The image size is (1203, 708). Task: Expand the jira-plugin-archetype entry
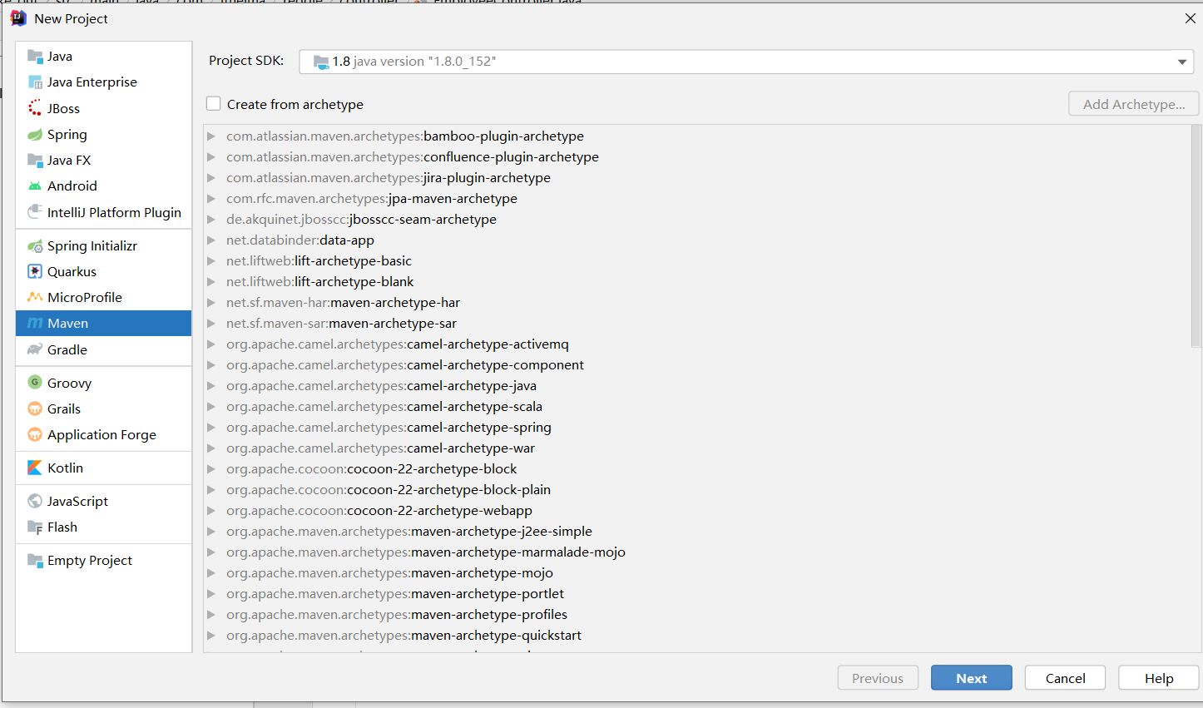click(211, 178)
